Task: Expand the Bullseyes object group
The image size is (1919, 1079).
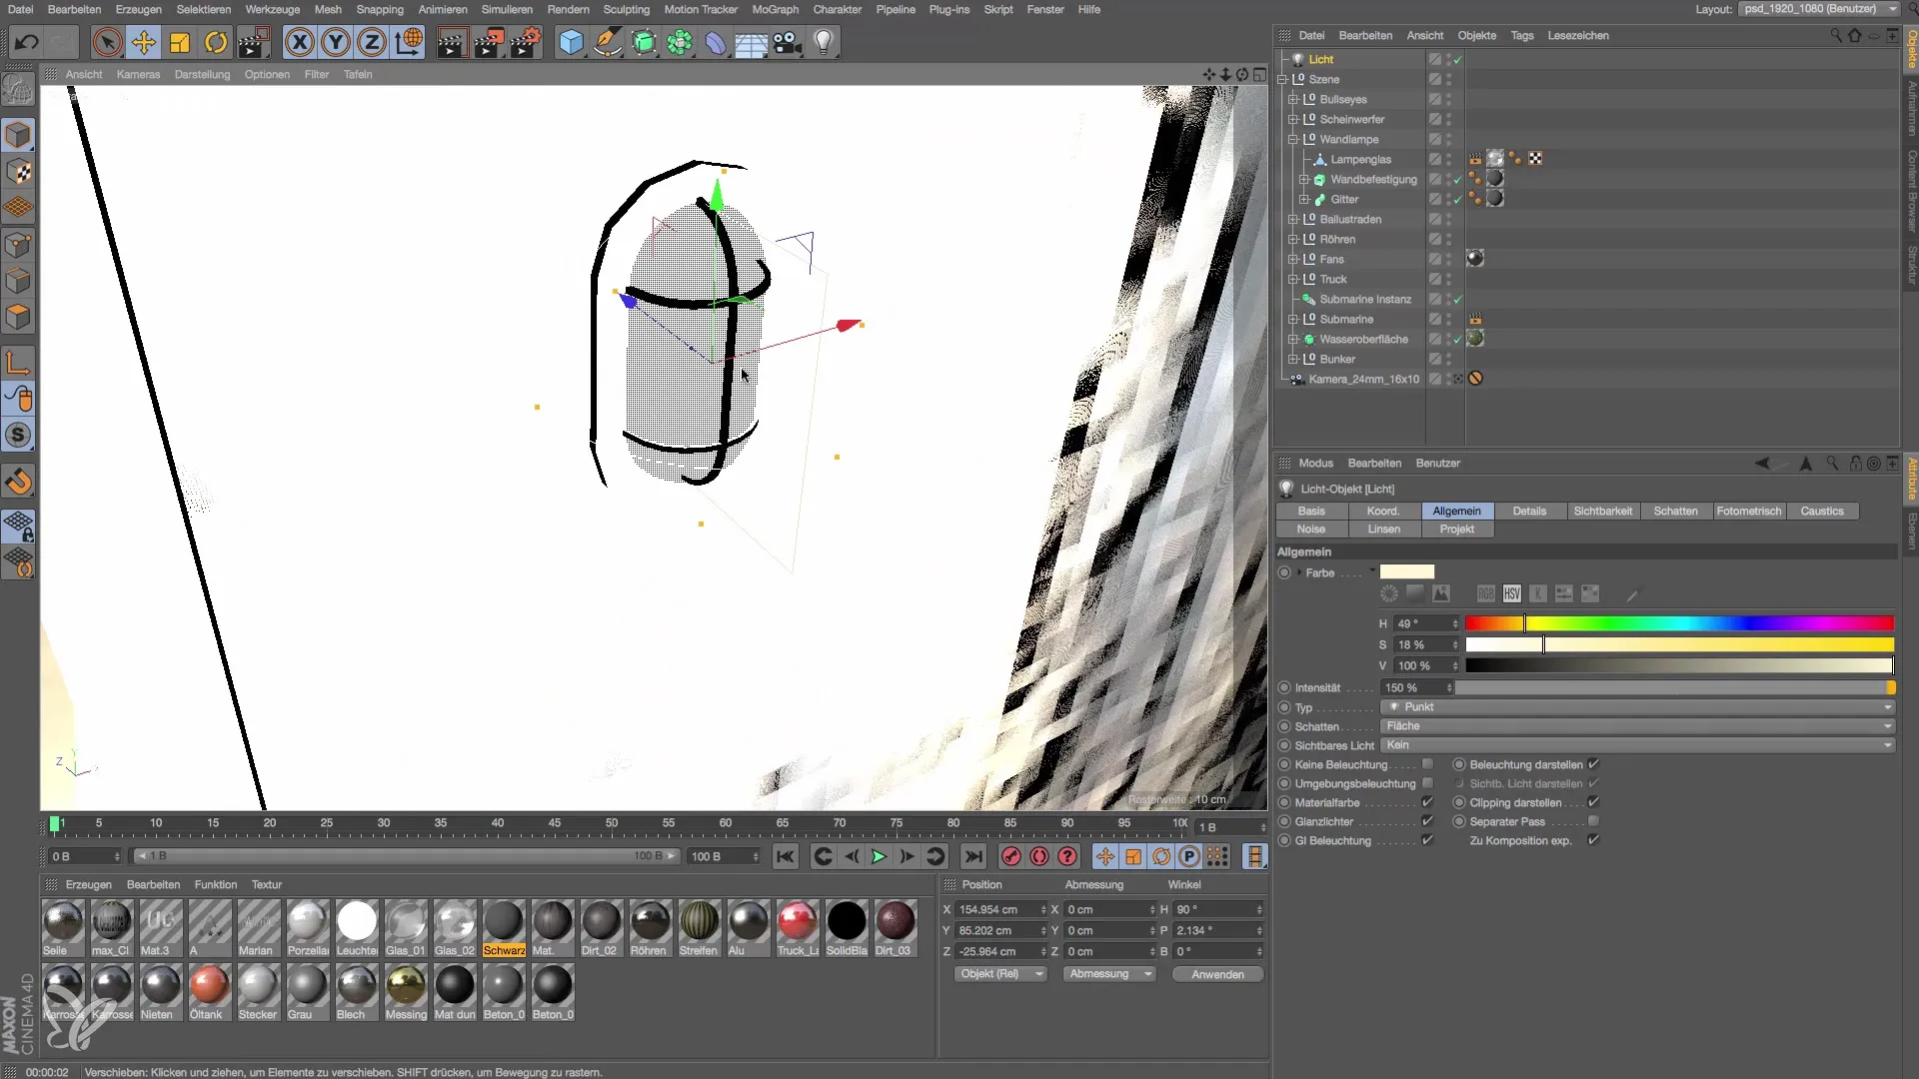Action: point(1293,100)
